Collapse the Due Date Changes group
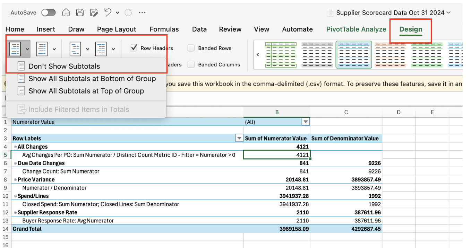The height and width of the screenshot is (248, 471). (15, 163)
